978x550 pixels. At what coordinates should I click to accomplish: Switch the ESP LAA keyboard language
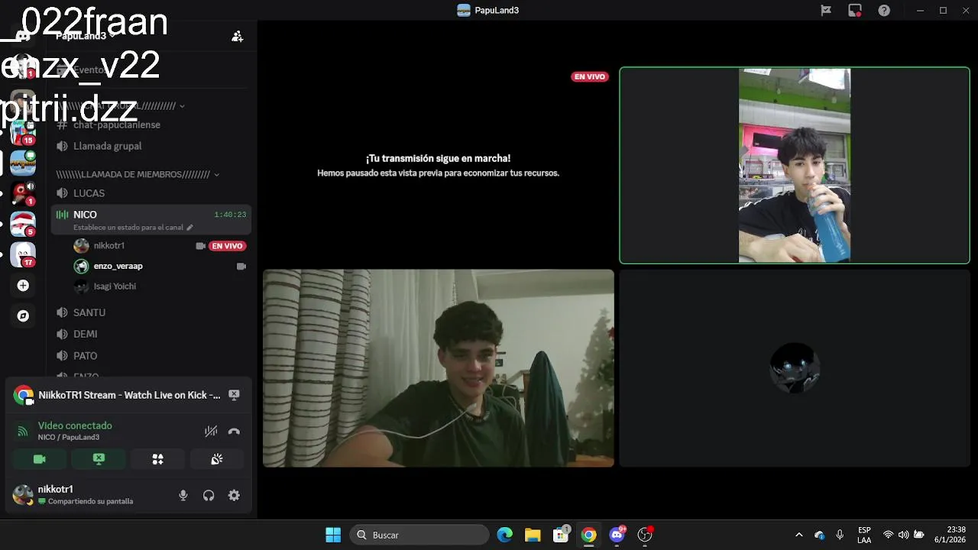[x=864, y=535]
